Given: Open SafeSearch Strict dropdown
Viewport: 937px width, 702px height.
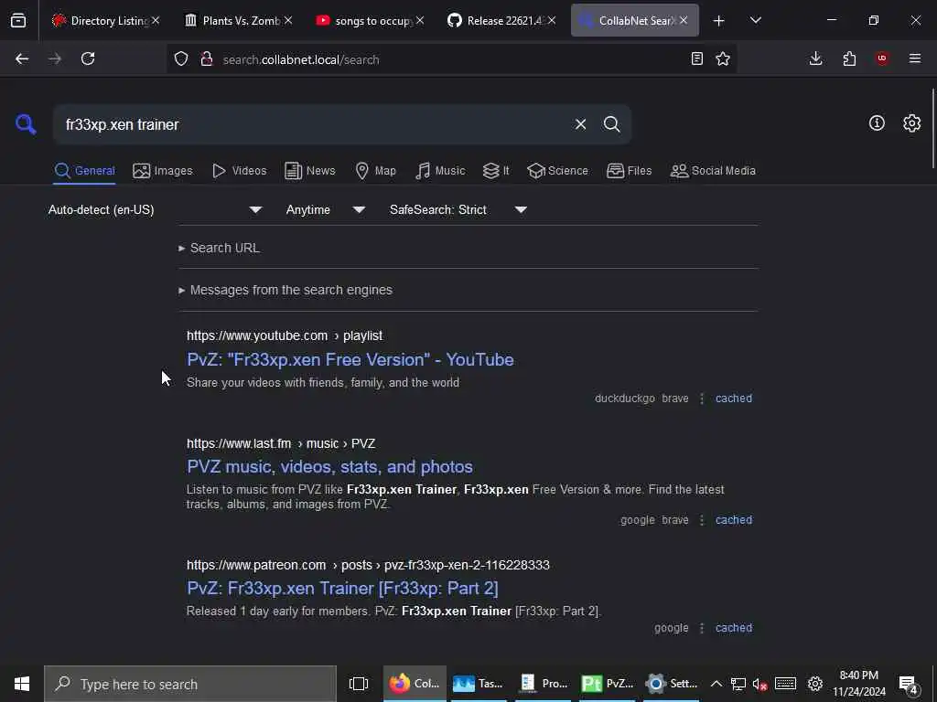Looking at the screenshot, I should tap(458, 210).
